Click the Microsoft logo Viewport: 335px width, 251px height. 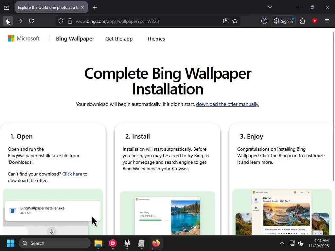click(x=24, y=39)
